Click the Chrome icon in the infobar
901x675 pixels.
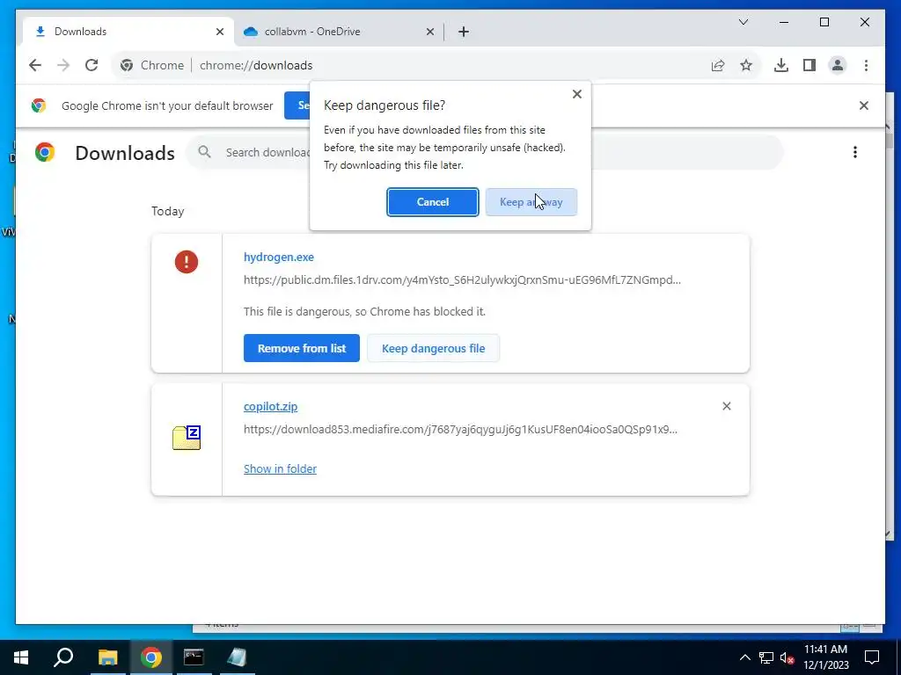(x=39, y=105)
